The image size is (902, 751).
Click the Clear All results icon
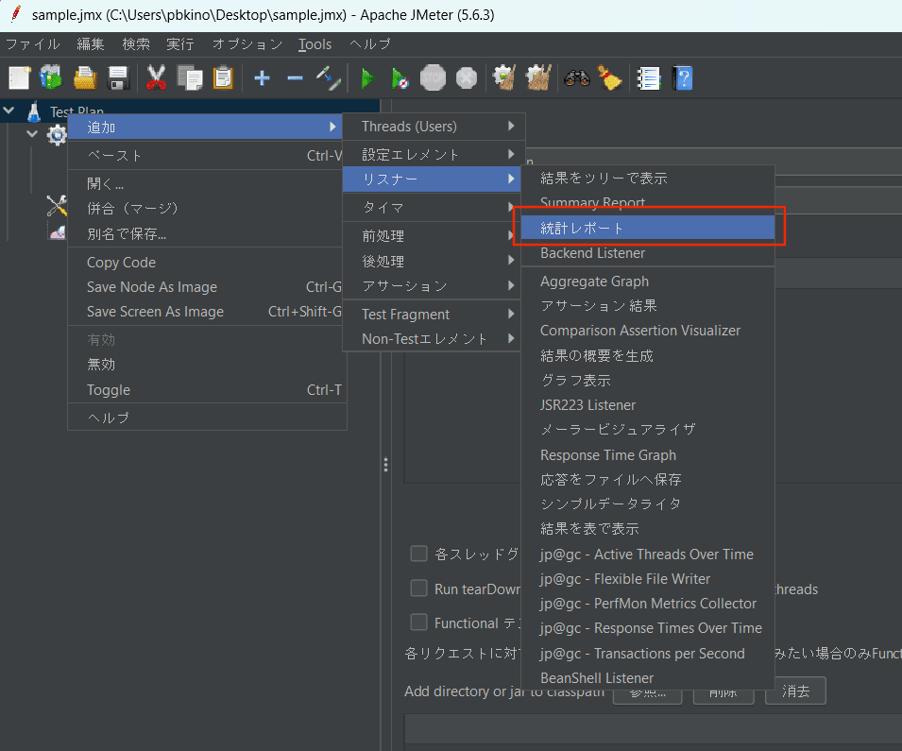538,77
